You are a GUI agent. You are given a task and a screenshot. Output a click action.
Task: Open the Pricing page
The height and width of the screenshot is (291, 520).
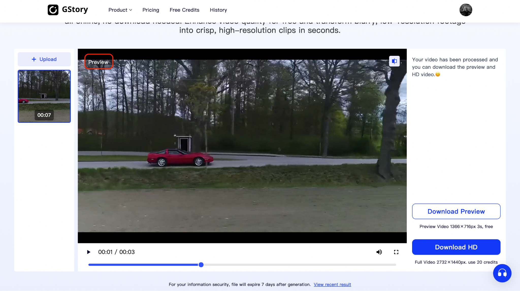[151, 10]
